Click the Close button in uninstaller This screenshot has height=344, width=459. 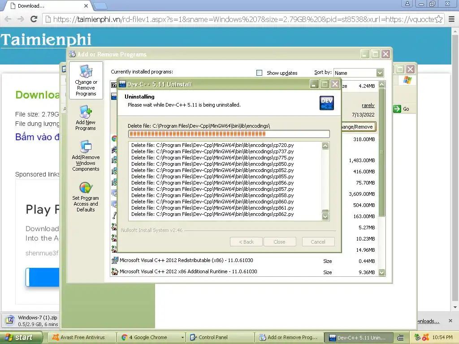279,242
